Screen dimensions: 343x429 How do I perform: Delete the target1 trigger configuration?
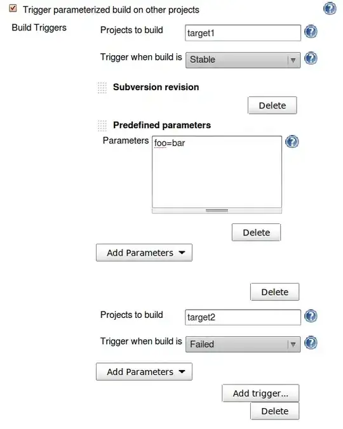pos(274,292)
